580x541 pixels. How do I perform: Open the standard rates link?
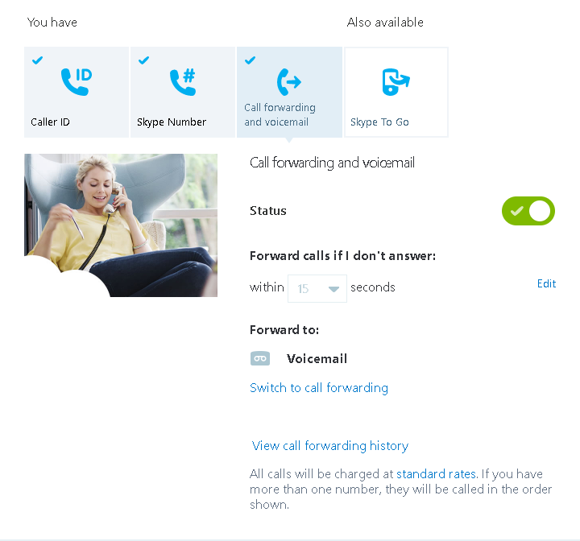coord(437,473)
